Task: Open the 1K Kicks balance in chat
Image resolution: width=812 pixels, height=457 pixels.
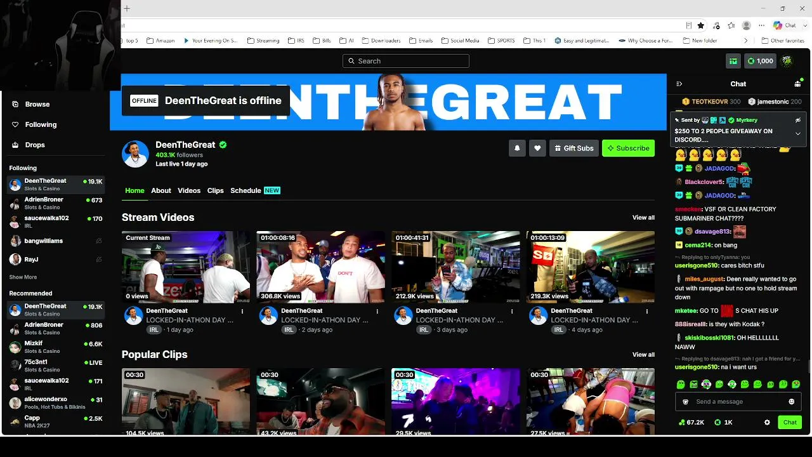Action: (724, 422)
